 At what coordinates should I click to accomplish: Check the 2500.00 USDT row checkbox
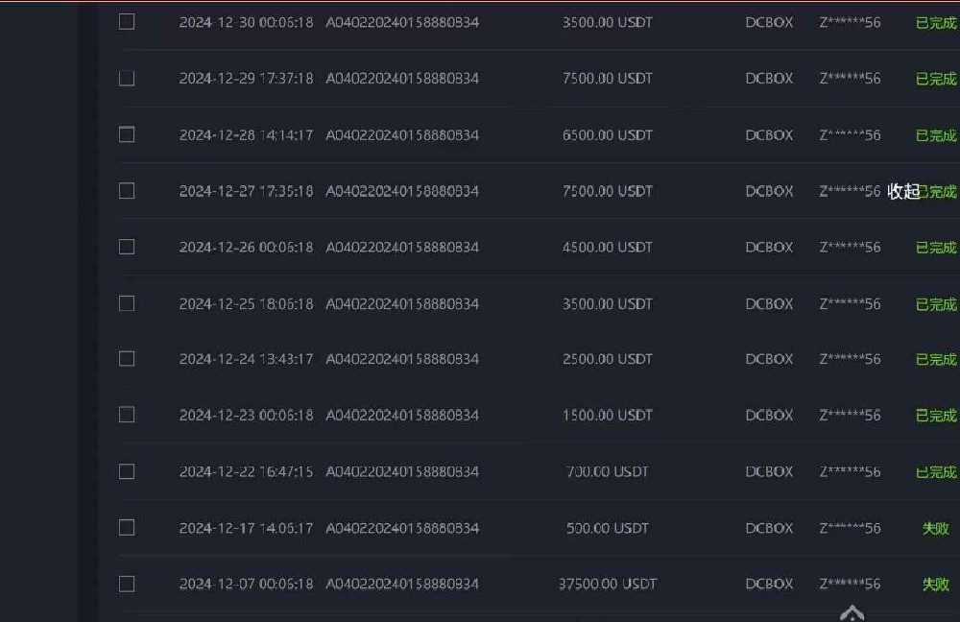coord(127,359)
